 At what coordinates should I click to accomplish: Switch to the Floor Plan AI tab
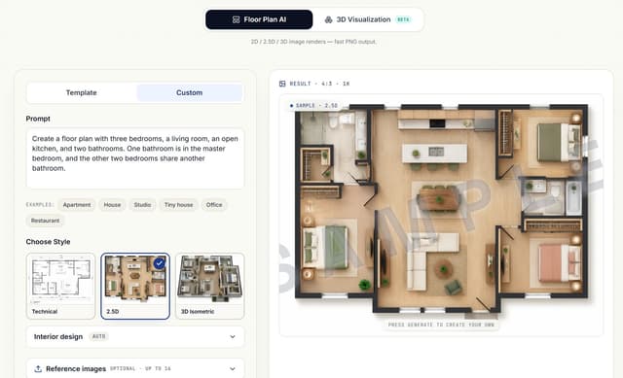[259, 19]
